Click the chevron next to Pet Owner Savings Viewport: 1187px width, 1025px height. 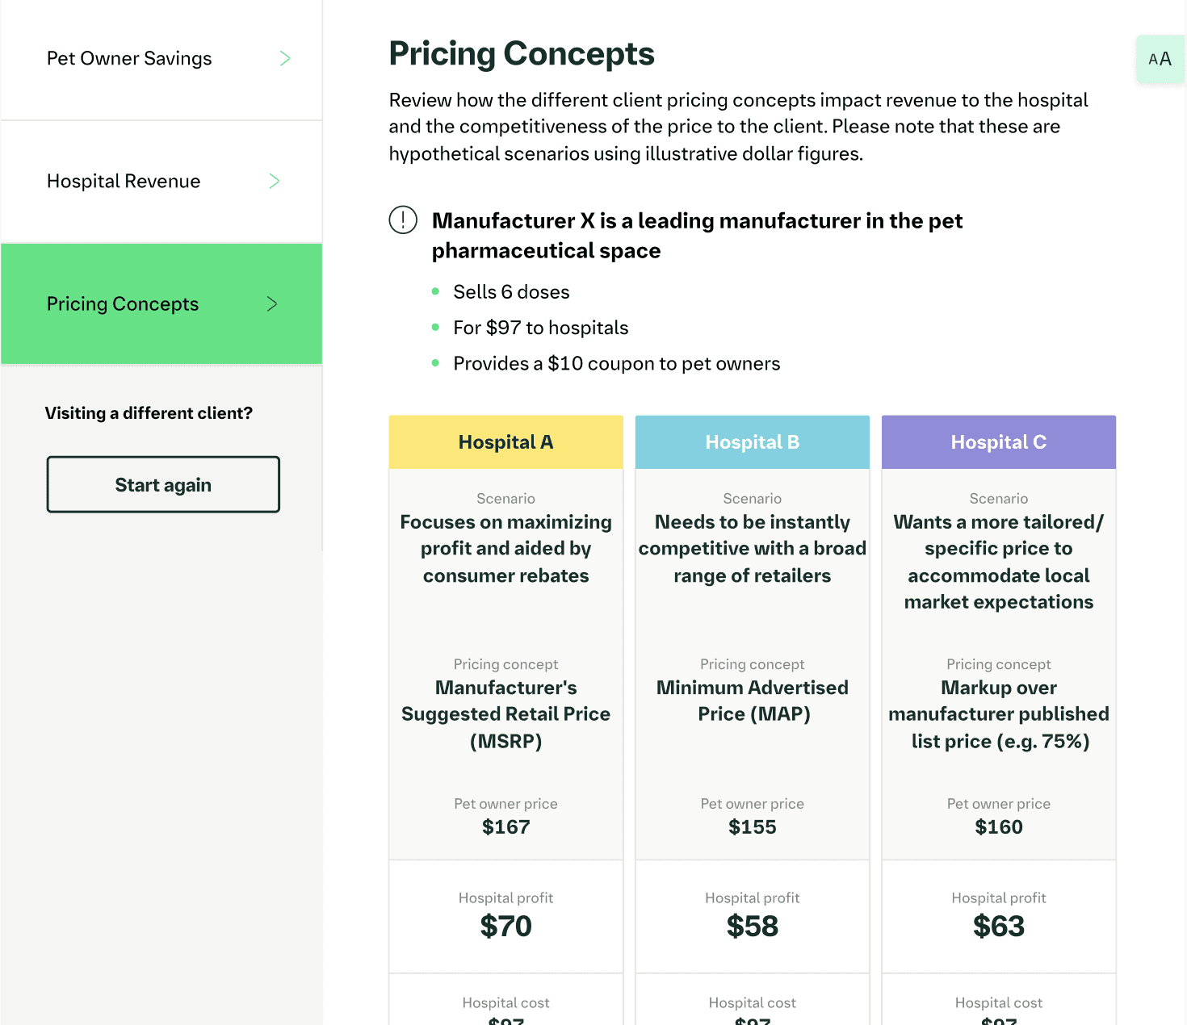click(285, 58)
